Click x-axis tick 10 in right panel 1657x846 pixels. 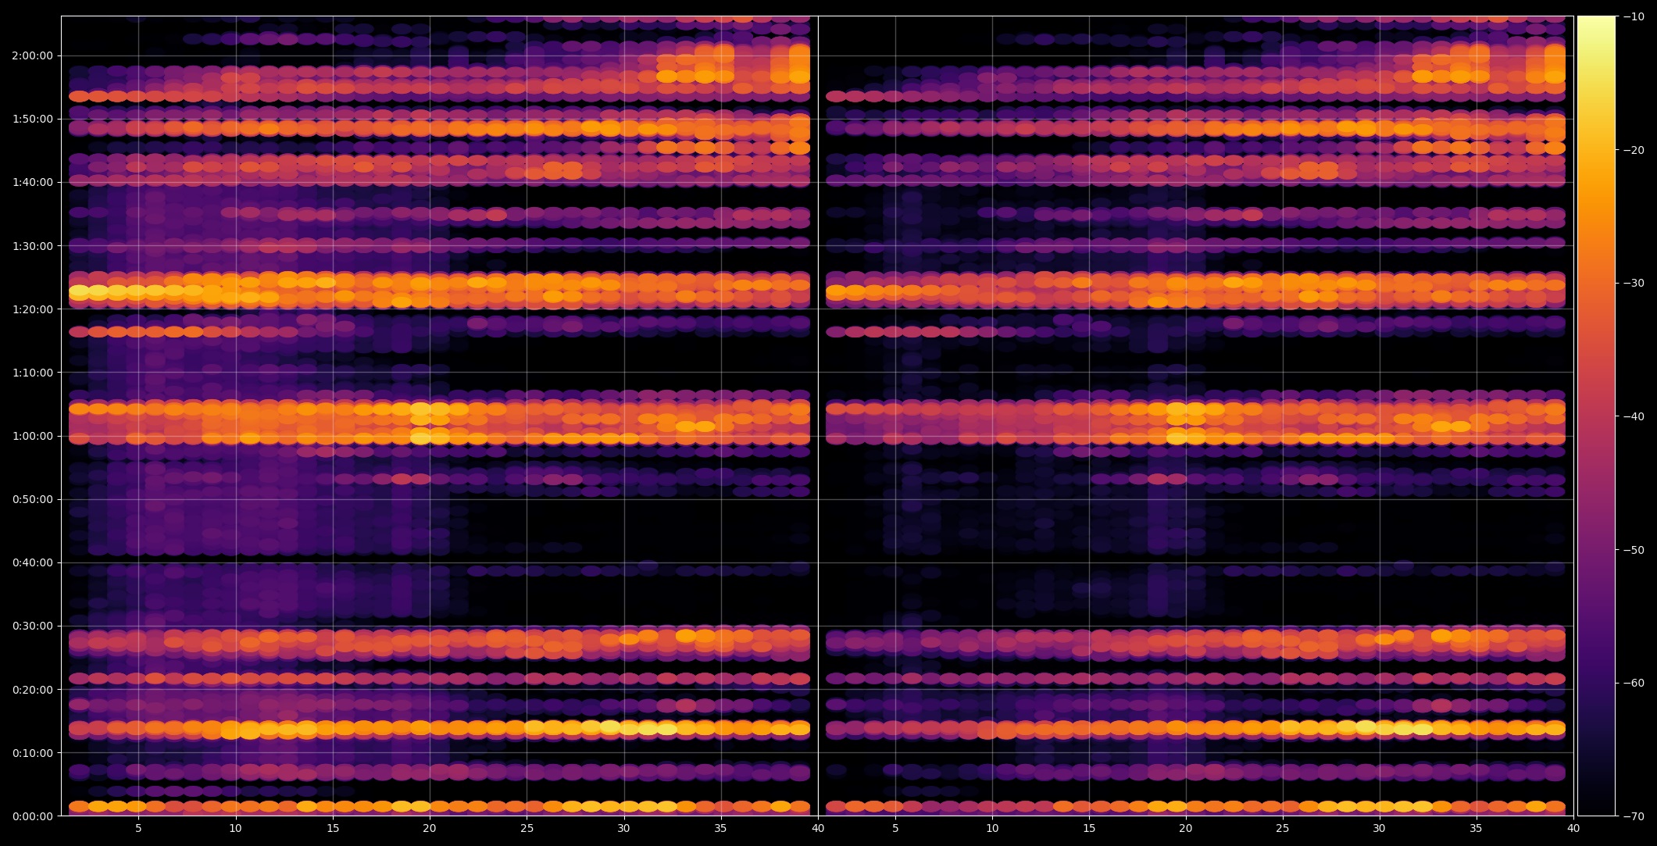tap(992, 828)
